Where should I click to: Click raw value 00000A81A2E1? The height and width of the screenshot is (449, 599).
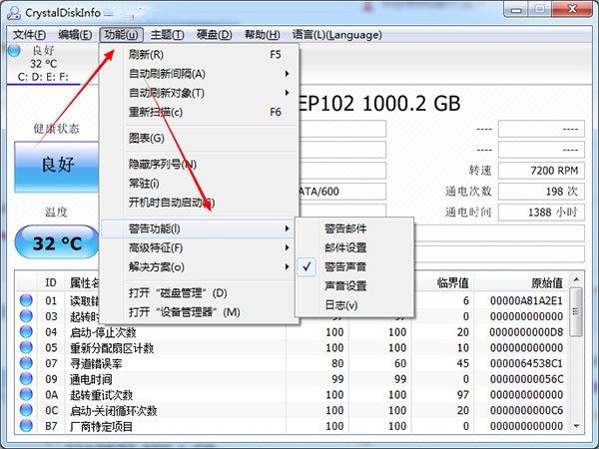pyautogui.click(x=526, y=301)
